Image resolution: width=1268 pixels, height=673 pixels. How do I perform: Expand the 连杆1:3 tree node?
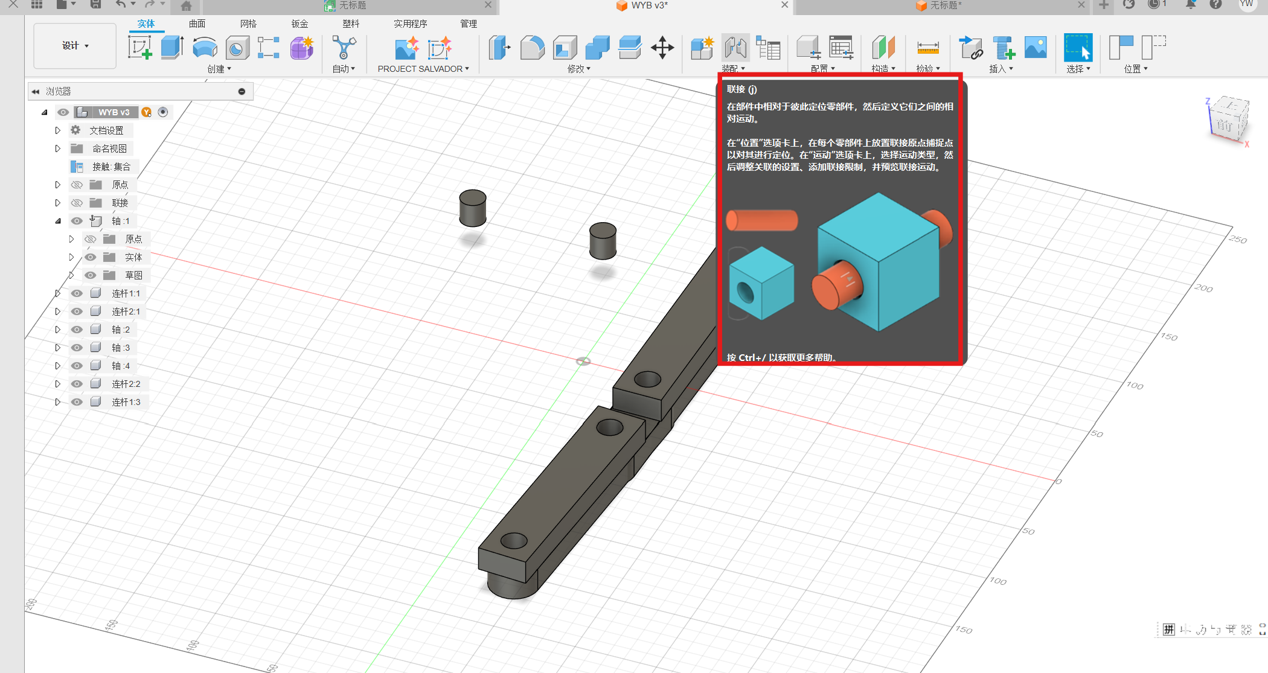(58, 402)
